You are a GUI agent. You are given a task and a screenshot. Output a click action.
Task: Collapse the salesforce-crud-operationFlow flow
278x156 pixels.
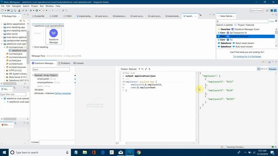click(x=33, y=26)
